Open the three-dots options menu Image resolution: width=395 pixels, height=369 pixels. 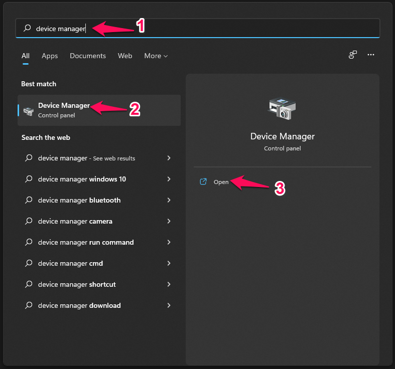(x=371, y=55)
